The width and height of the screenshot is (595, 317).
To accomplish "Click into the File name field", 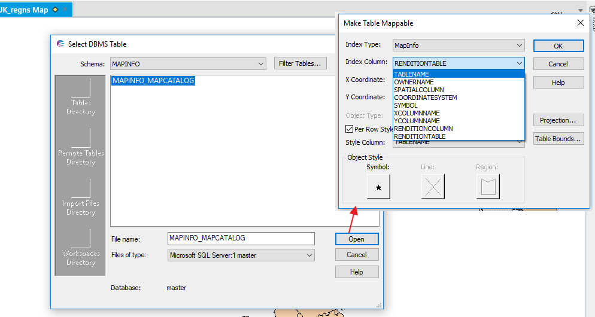I will point(241,238).
